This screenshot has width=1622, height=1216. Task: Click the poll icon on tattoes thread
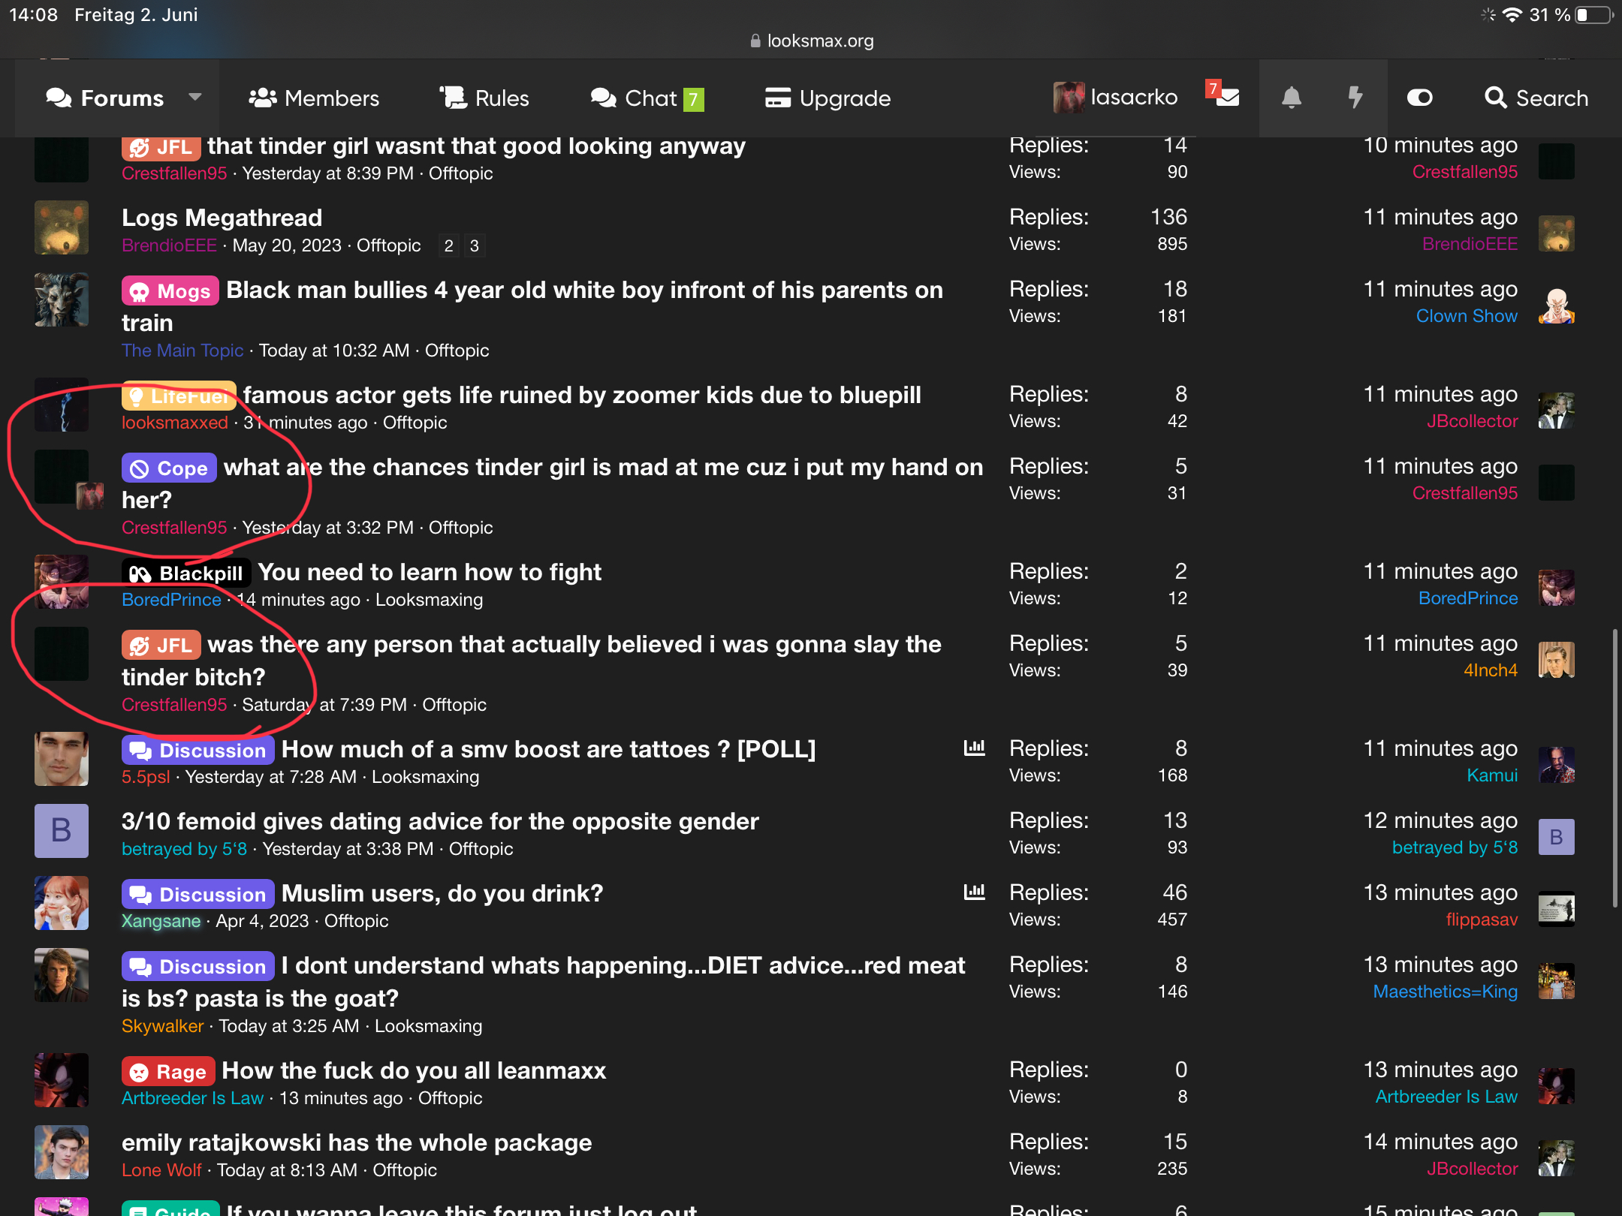(x=974, y=748)
